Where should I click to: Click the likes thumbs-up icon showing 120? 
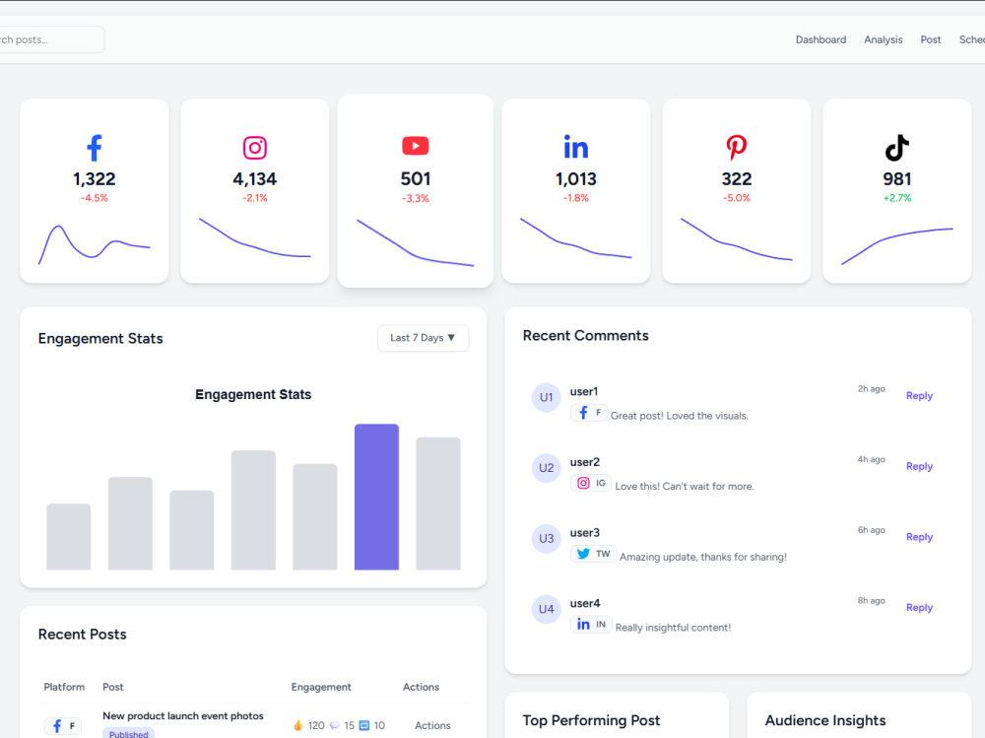click(x=297, y=725)
